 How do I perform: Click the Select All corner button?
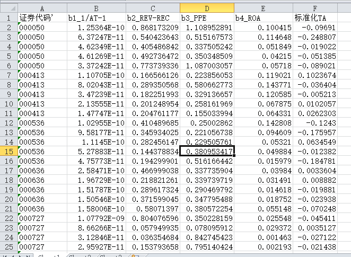coord(8,8)
